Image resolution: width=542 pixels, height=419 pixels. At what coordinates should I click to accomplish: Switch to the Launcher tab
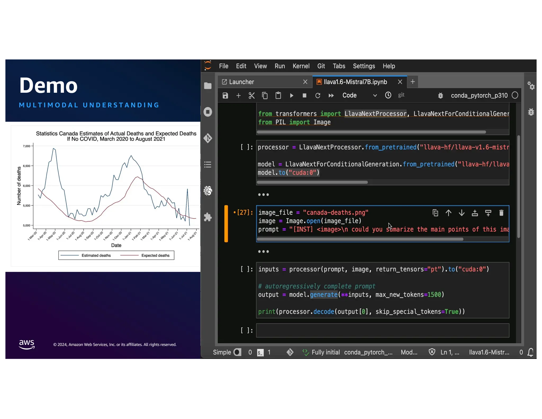coord(241,82)
